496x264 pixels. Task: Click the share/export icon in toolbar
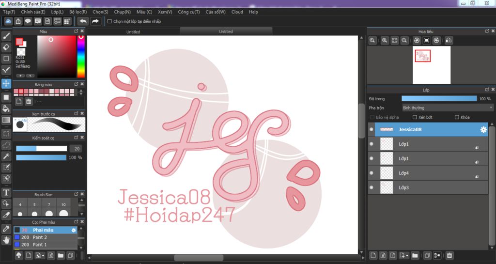18,21
